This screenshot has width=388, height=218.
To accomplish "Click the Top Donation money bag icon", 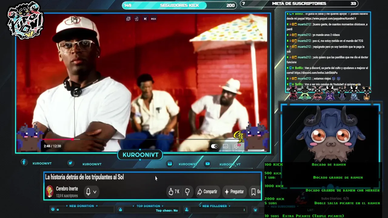I will (x=120, y=210).
